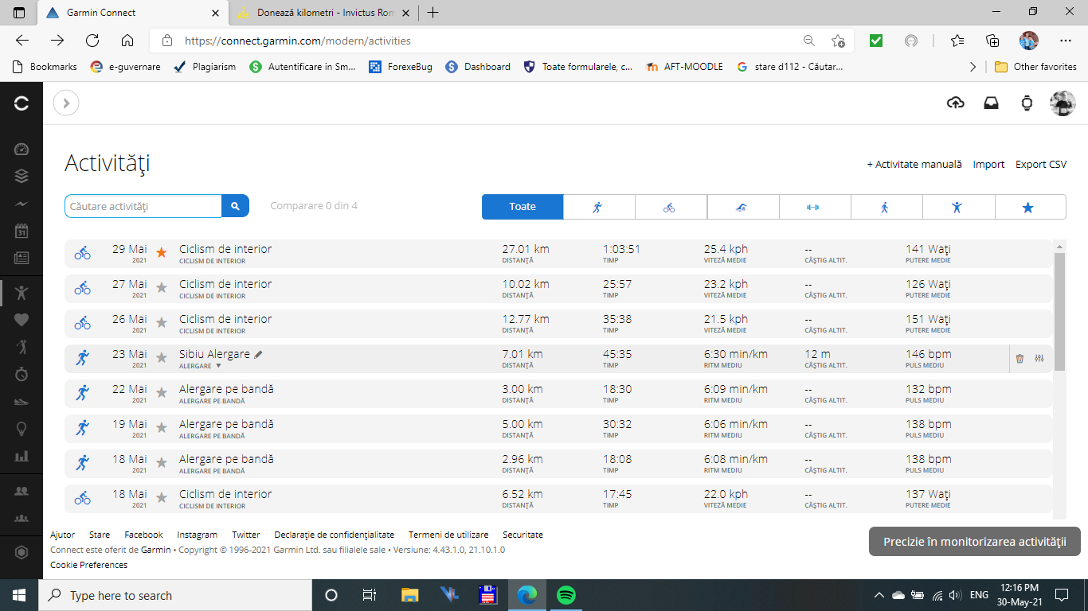Unfavorite the 29 Mai activity star
The image size is (1088, 611).
[162, 253]
